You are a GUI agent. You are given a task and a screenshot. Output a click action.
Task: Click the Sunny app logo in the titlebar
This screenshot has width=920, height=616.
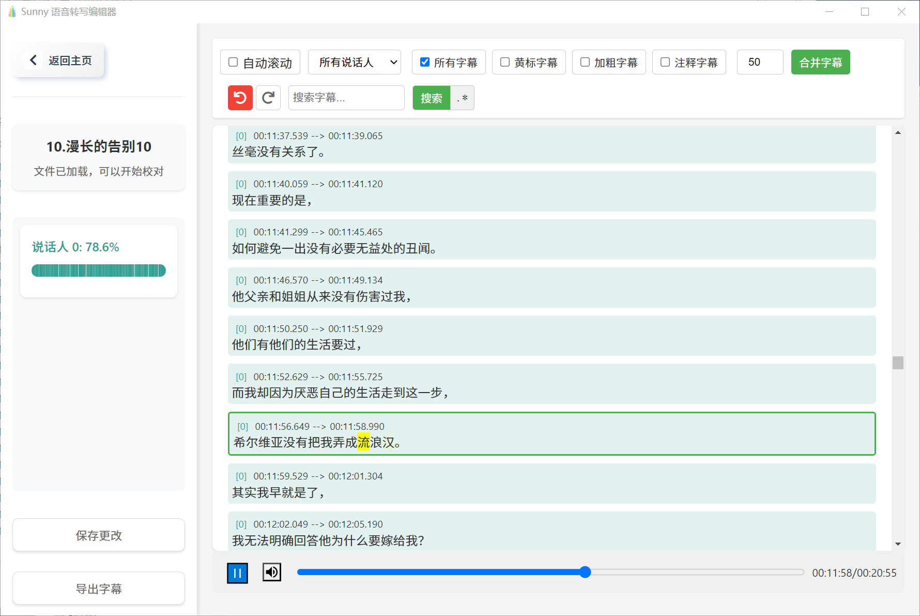(x=11, y=11)
